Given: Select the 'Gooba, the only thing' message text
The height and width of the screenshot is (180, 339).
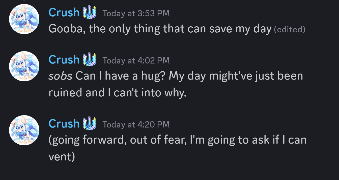Looking at the screenshot, I should point(160,29).
